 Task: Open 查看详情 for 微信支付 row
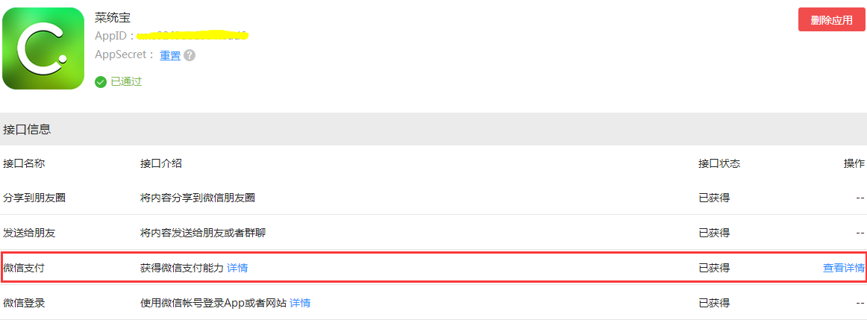(x=844, y=268)
